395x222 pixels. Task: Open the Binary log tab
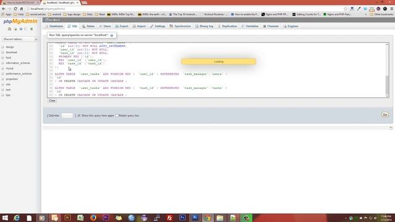[204, 26]
